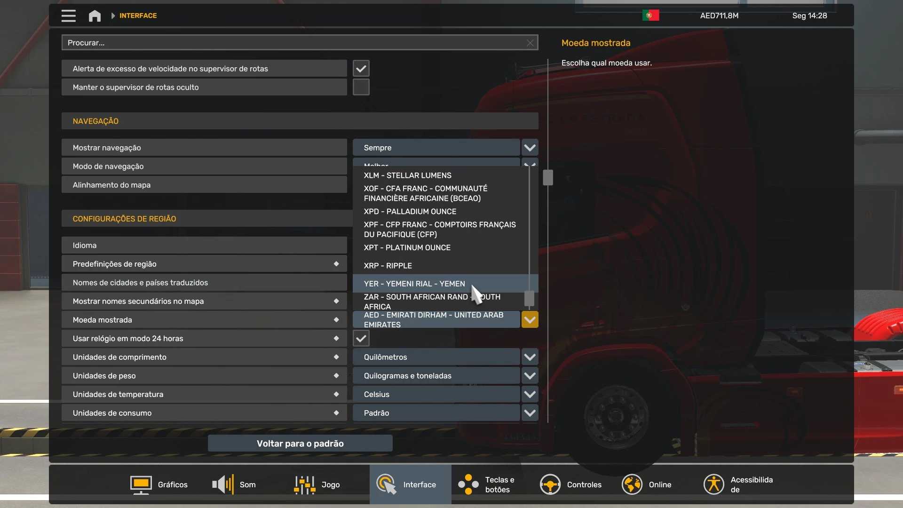Open the hamburger menu icon
This screenshot has height=508, width=903.
(68, 16)
